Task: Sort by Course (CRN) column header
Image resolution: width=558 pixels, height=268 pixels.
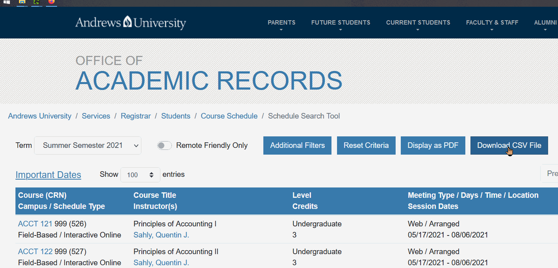Action: pyautogui.click(x=42, y=195)
